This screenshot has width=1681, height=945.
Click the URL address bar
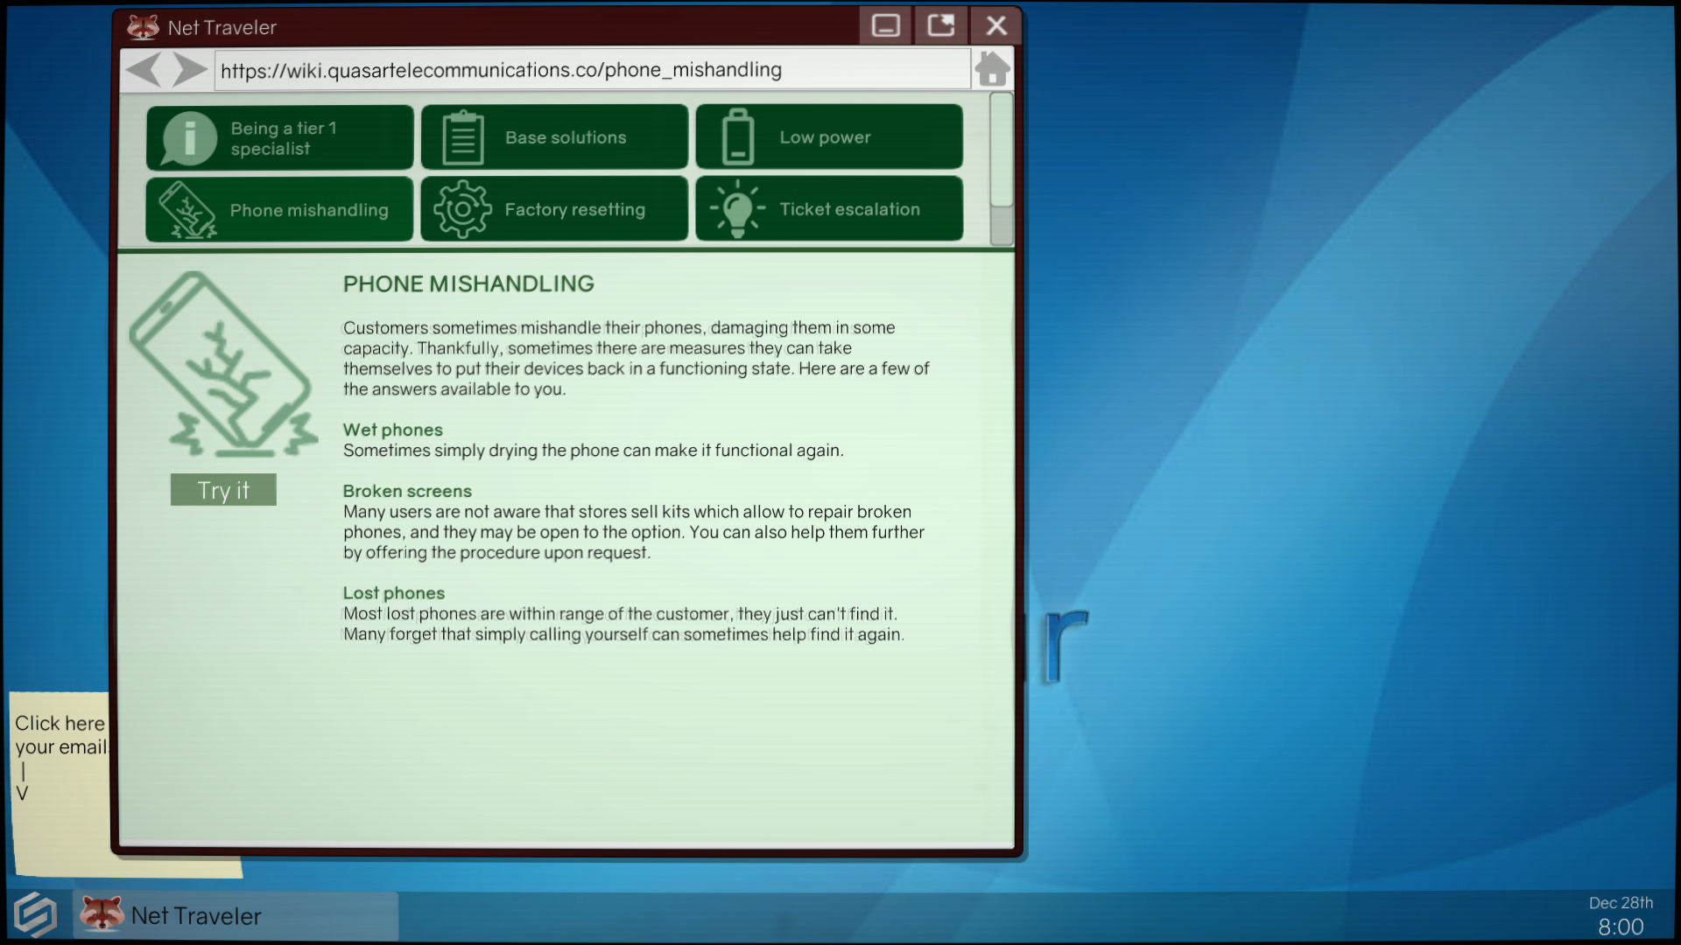tap(592, 70)
